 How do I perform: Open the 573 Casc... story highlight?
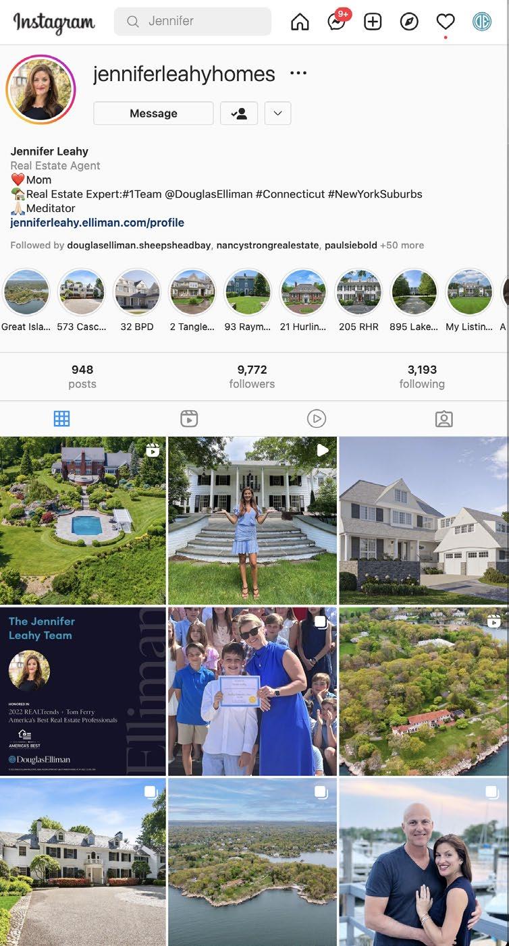pyautogui.click(x=82, y=300)
